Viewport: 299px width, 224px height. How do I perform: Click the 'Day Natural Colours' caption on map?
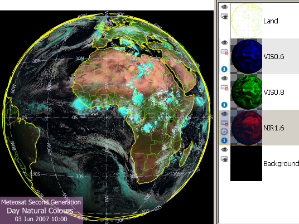tap(40, 211)
